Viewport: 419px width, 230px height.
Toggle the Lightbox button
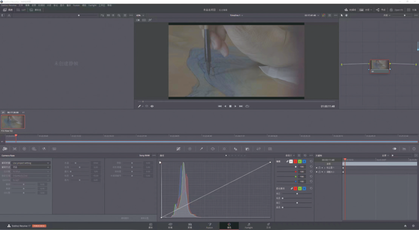412,10
